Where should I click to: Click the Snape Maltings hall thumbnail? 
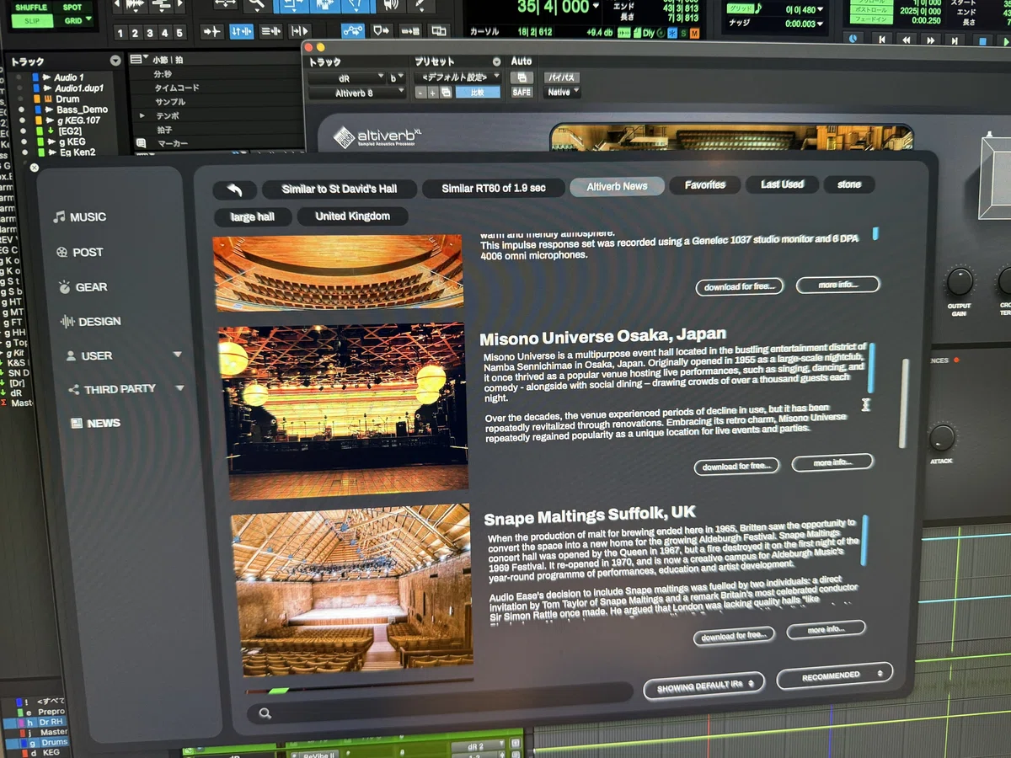pos(354,590)
